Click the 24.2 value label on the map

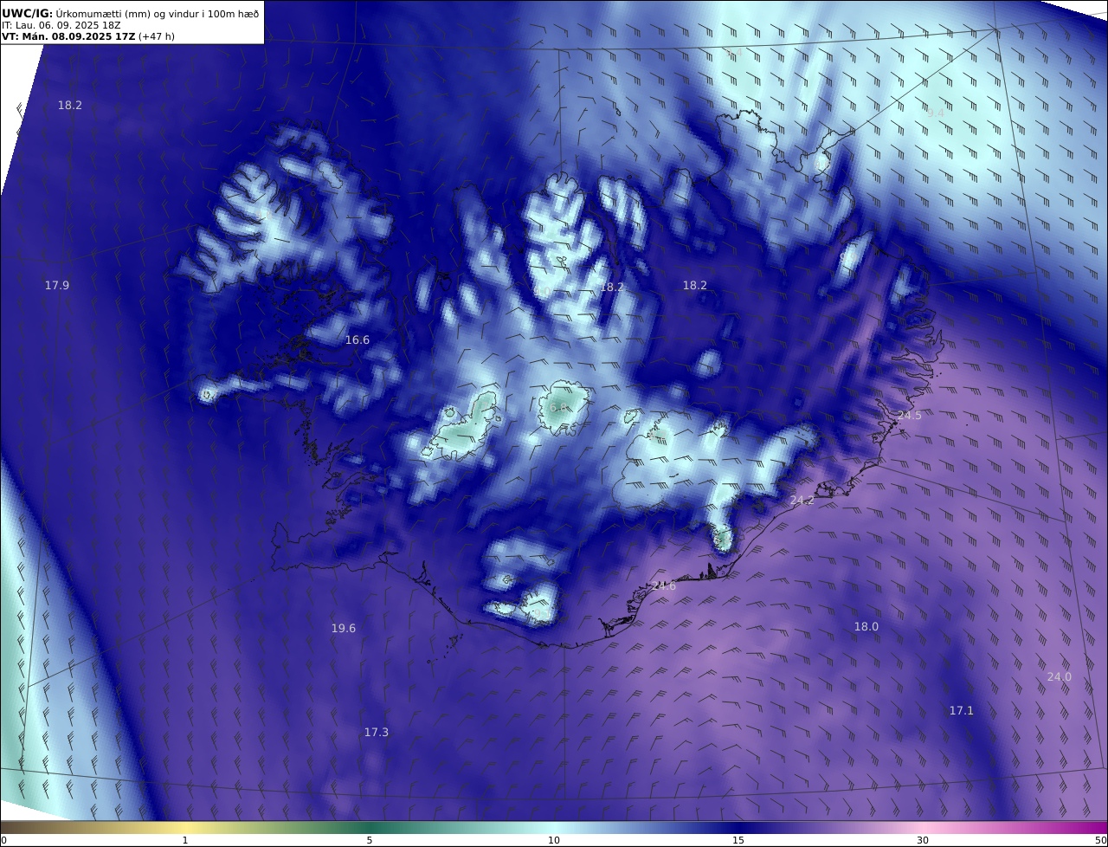(x=802, y=501)
